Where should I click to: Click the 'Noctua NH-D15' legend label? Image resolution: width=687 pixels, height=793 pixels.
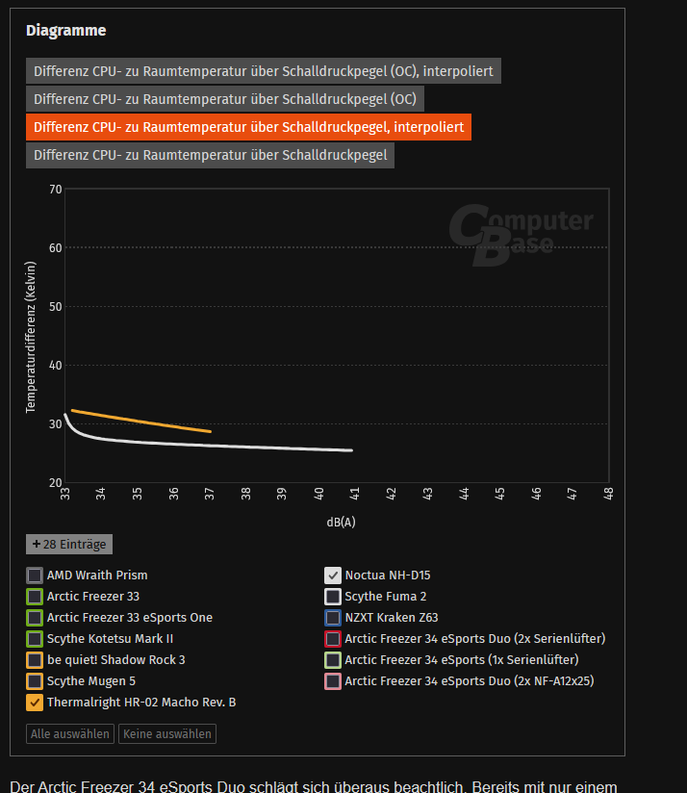[x=388, y=576]
